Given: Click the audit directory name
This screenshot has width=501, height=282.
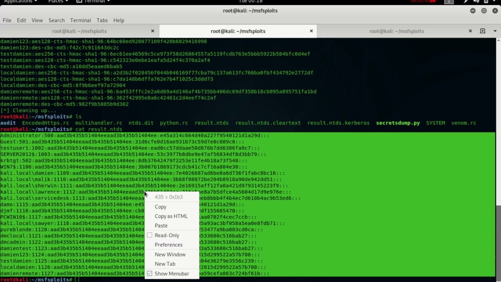Looking at the screenshot, I should (8, 123).
